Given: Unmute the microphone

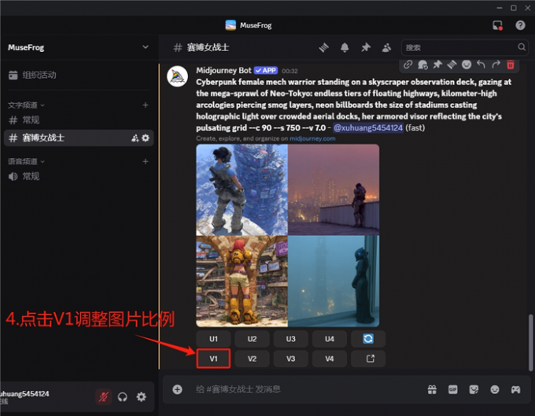Looking at the screenshot, I should [x=103, y=396].
